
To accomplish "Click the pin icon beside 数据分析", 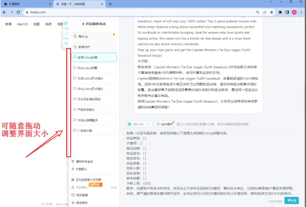I will coord(75,47).
